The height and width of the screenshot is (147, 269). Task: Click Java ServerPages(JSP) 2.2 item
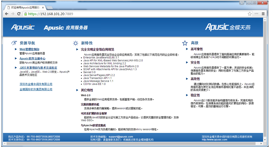point(99,75)
